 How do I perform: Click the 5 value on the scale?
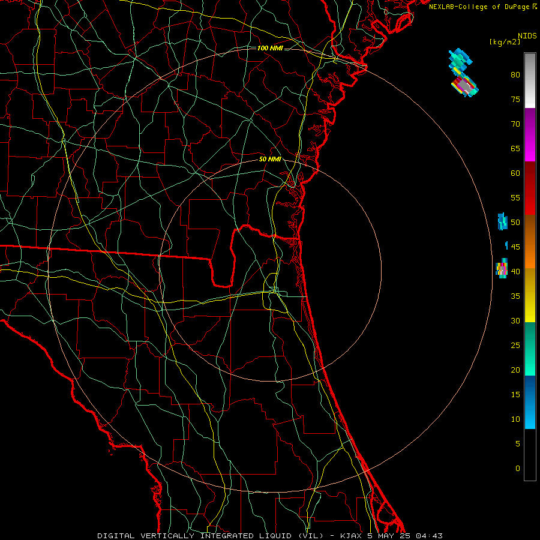tap(518, 444)
